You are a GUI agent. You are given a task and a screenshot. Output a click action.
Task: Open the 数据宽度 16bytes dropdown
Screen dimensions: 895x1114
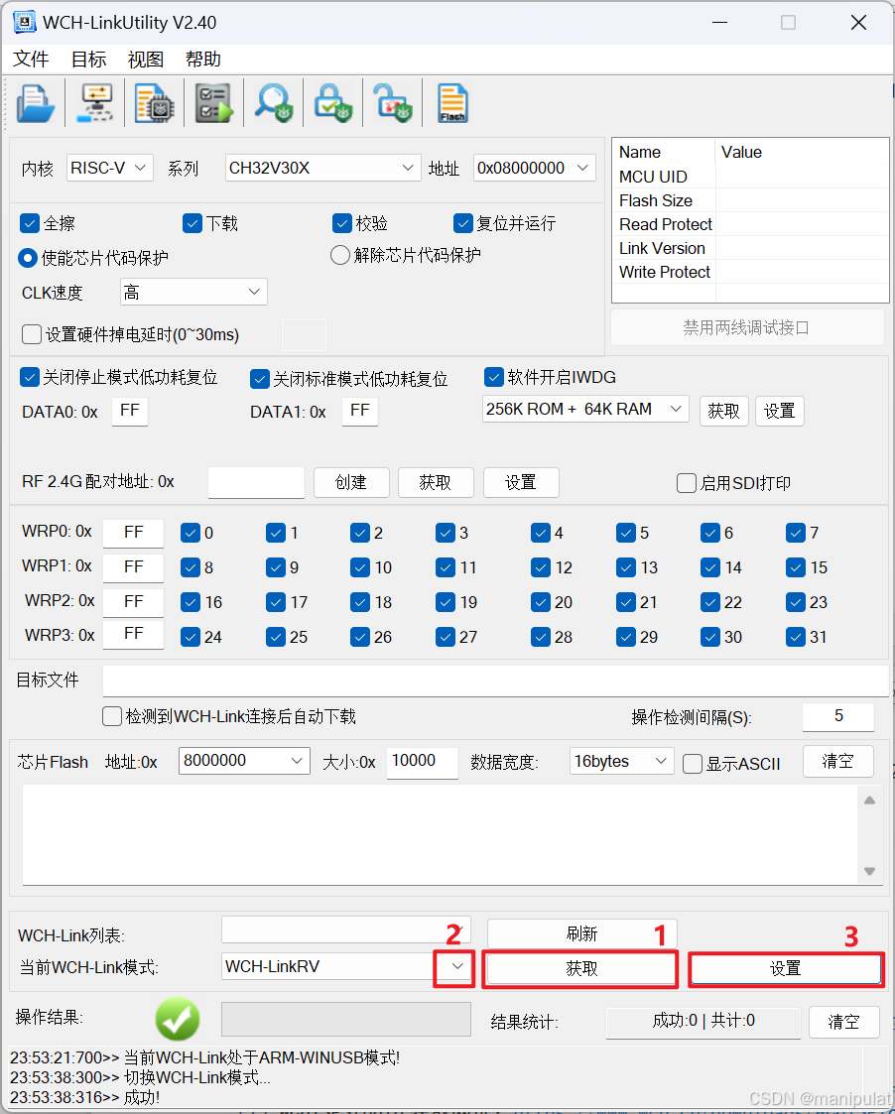click(x=621, y=761)
